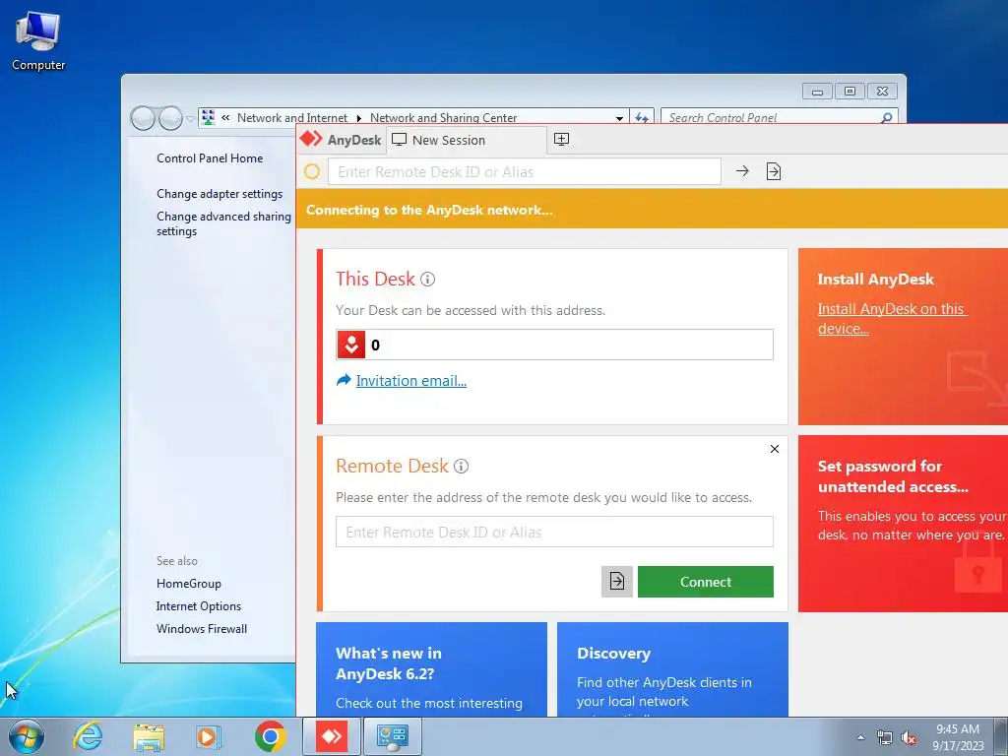1008x756 pixels.
Task: Open HomeGroup in See also
Action: (x=188, y=584)
